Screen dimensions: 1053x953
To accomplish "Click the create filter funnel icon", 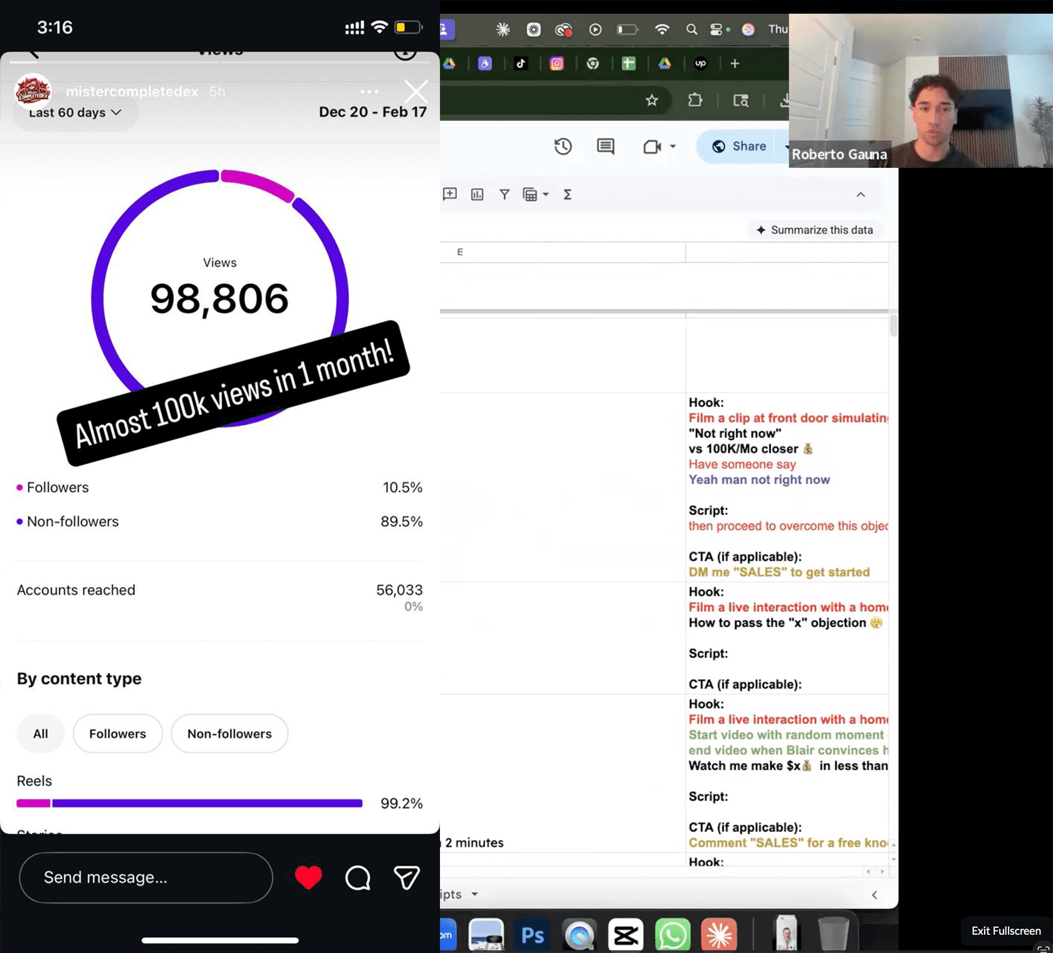I will coord(504,194).
